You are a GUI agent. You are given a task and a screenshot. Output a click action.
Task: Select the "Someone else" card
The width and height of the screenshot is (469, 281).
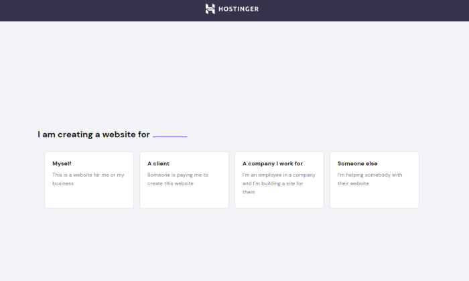(x=375, y=180)
